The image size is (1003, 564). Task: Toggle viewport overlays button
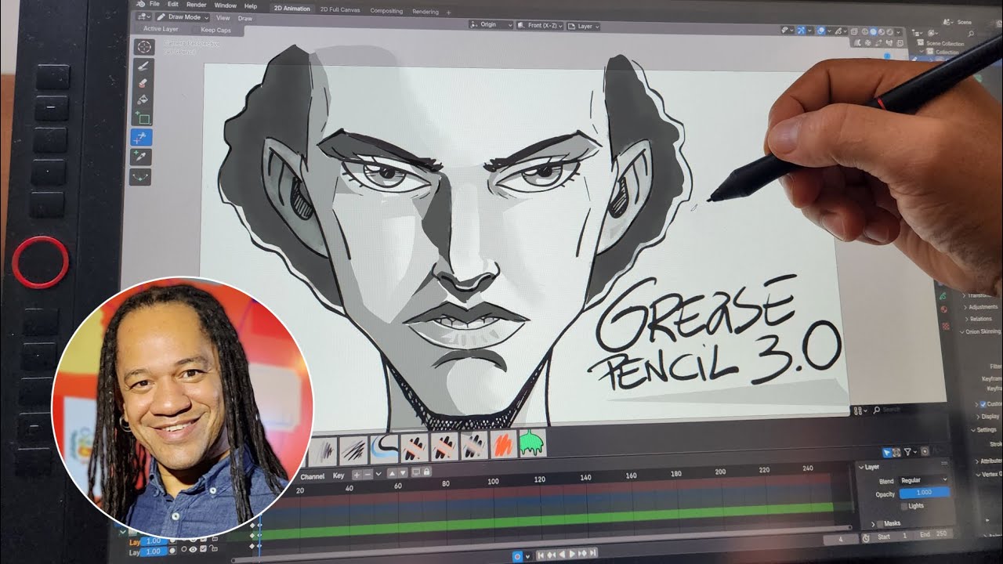821,31
